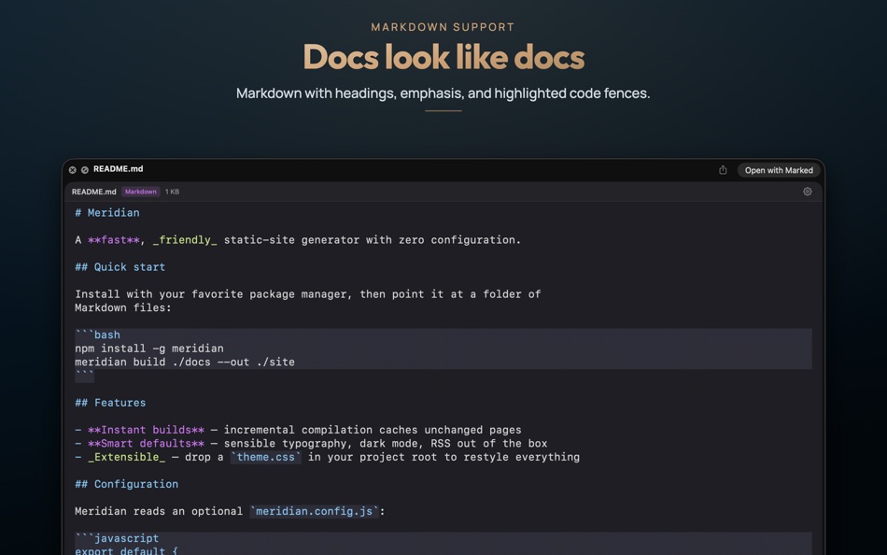Click the purple Markdown language badge
This screenshot has height=555, width=887.
point(140,192)
